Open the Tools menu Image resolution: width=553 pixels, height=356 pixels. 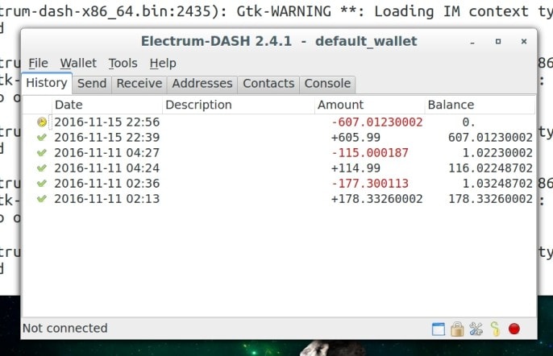pyautogui.click(x=123, y=63)
